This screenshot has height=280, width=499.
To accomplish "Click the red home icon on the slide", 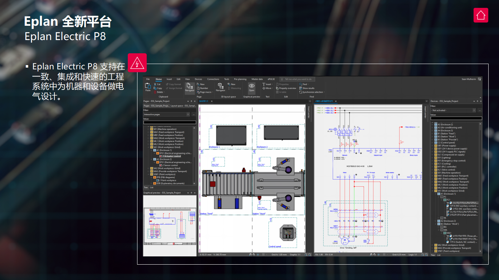I will pyautogui.click(x=481, y=15).
